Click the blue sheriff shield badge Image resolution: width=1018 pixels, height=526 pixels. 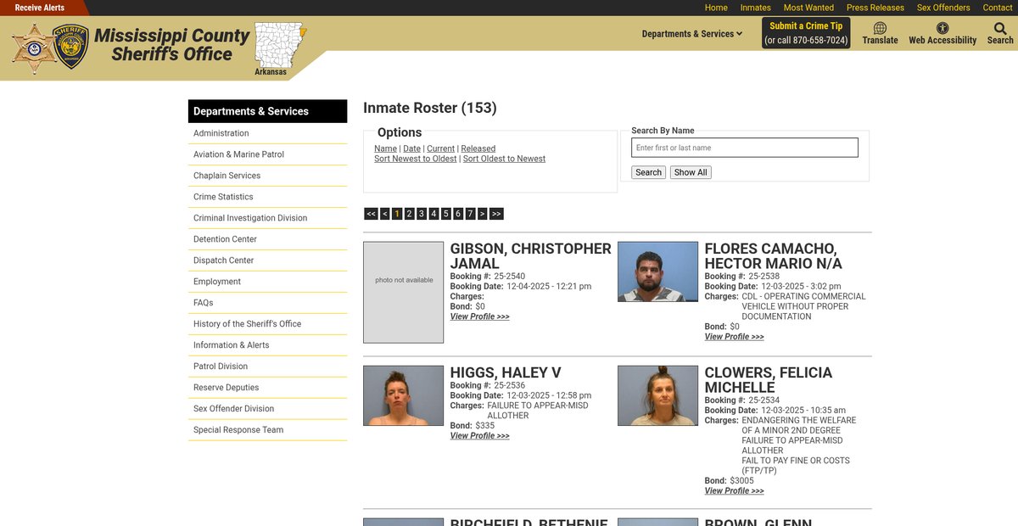70,47
